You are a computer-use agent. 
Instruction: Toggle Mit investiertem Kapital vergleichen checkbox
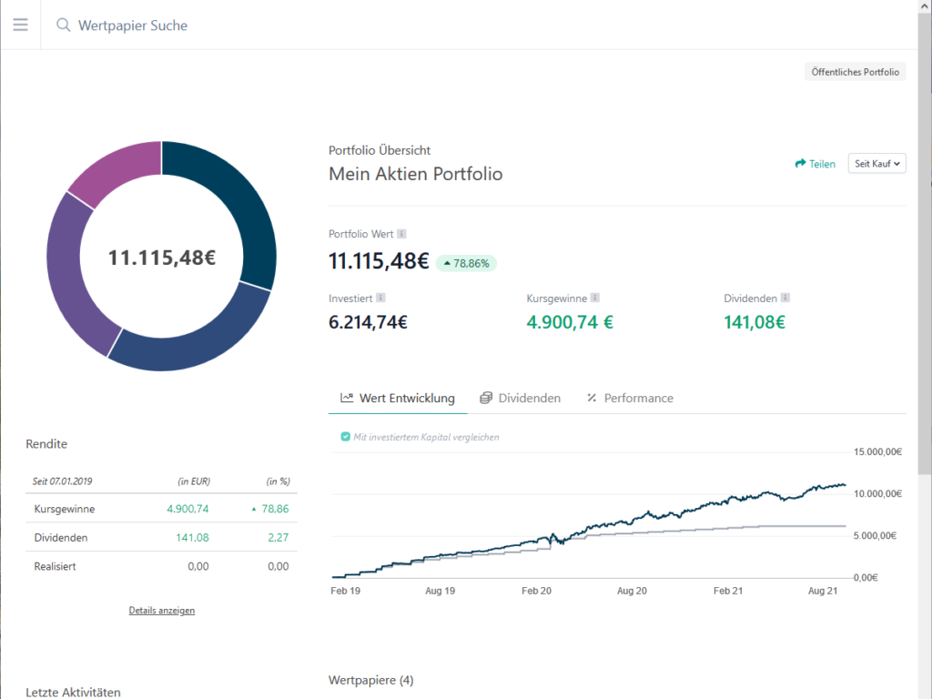pos(346,437)
